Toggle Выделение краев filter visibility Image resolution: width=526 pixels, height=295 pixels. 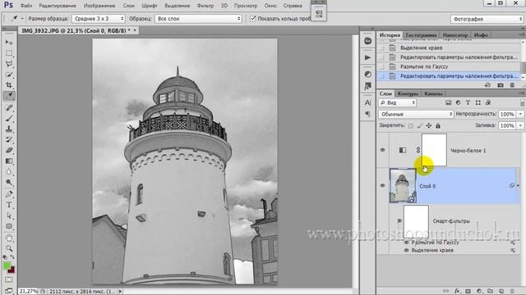click(407, 250)
